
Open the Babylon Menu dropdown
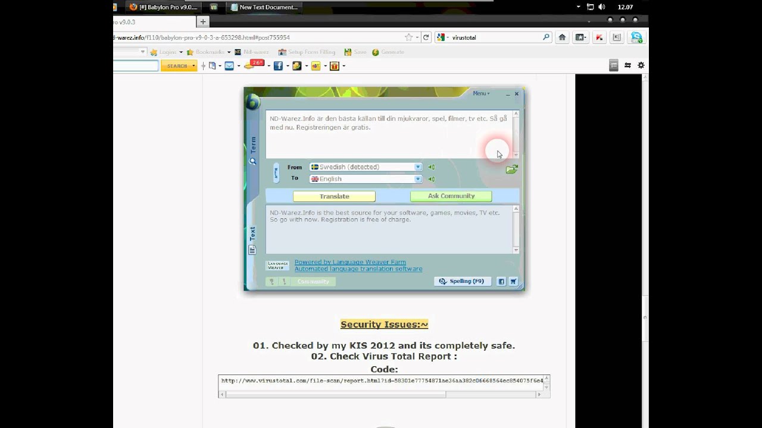click(481, 93)
